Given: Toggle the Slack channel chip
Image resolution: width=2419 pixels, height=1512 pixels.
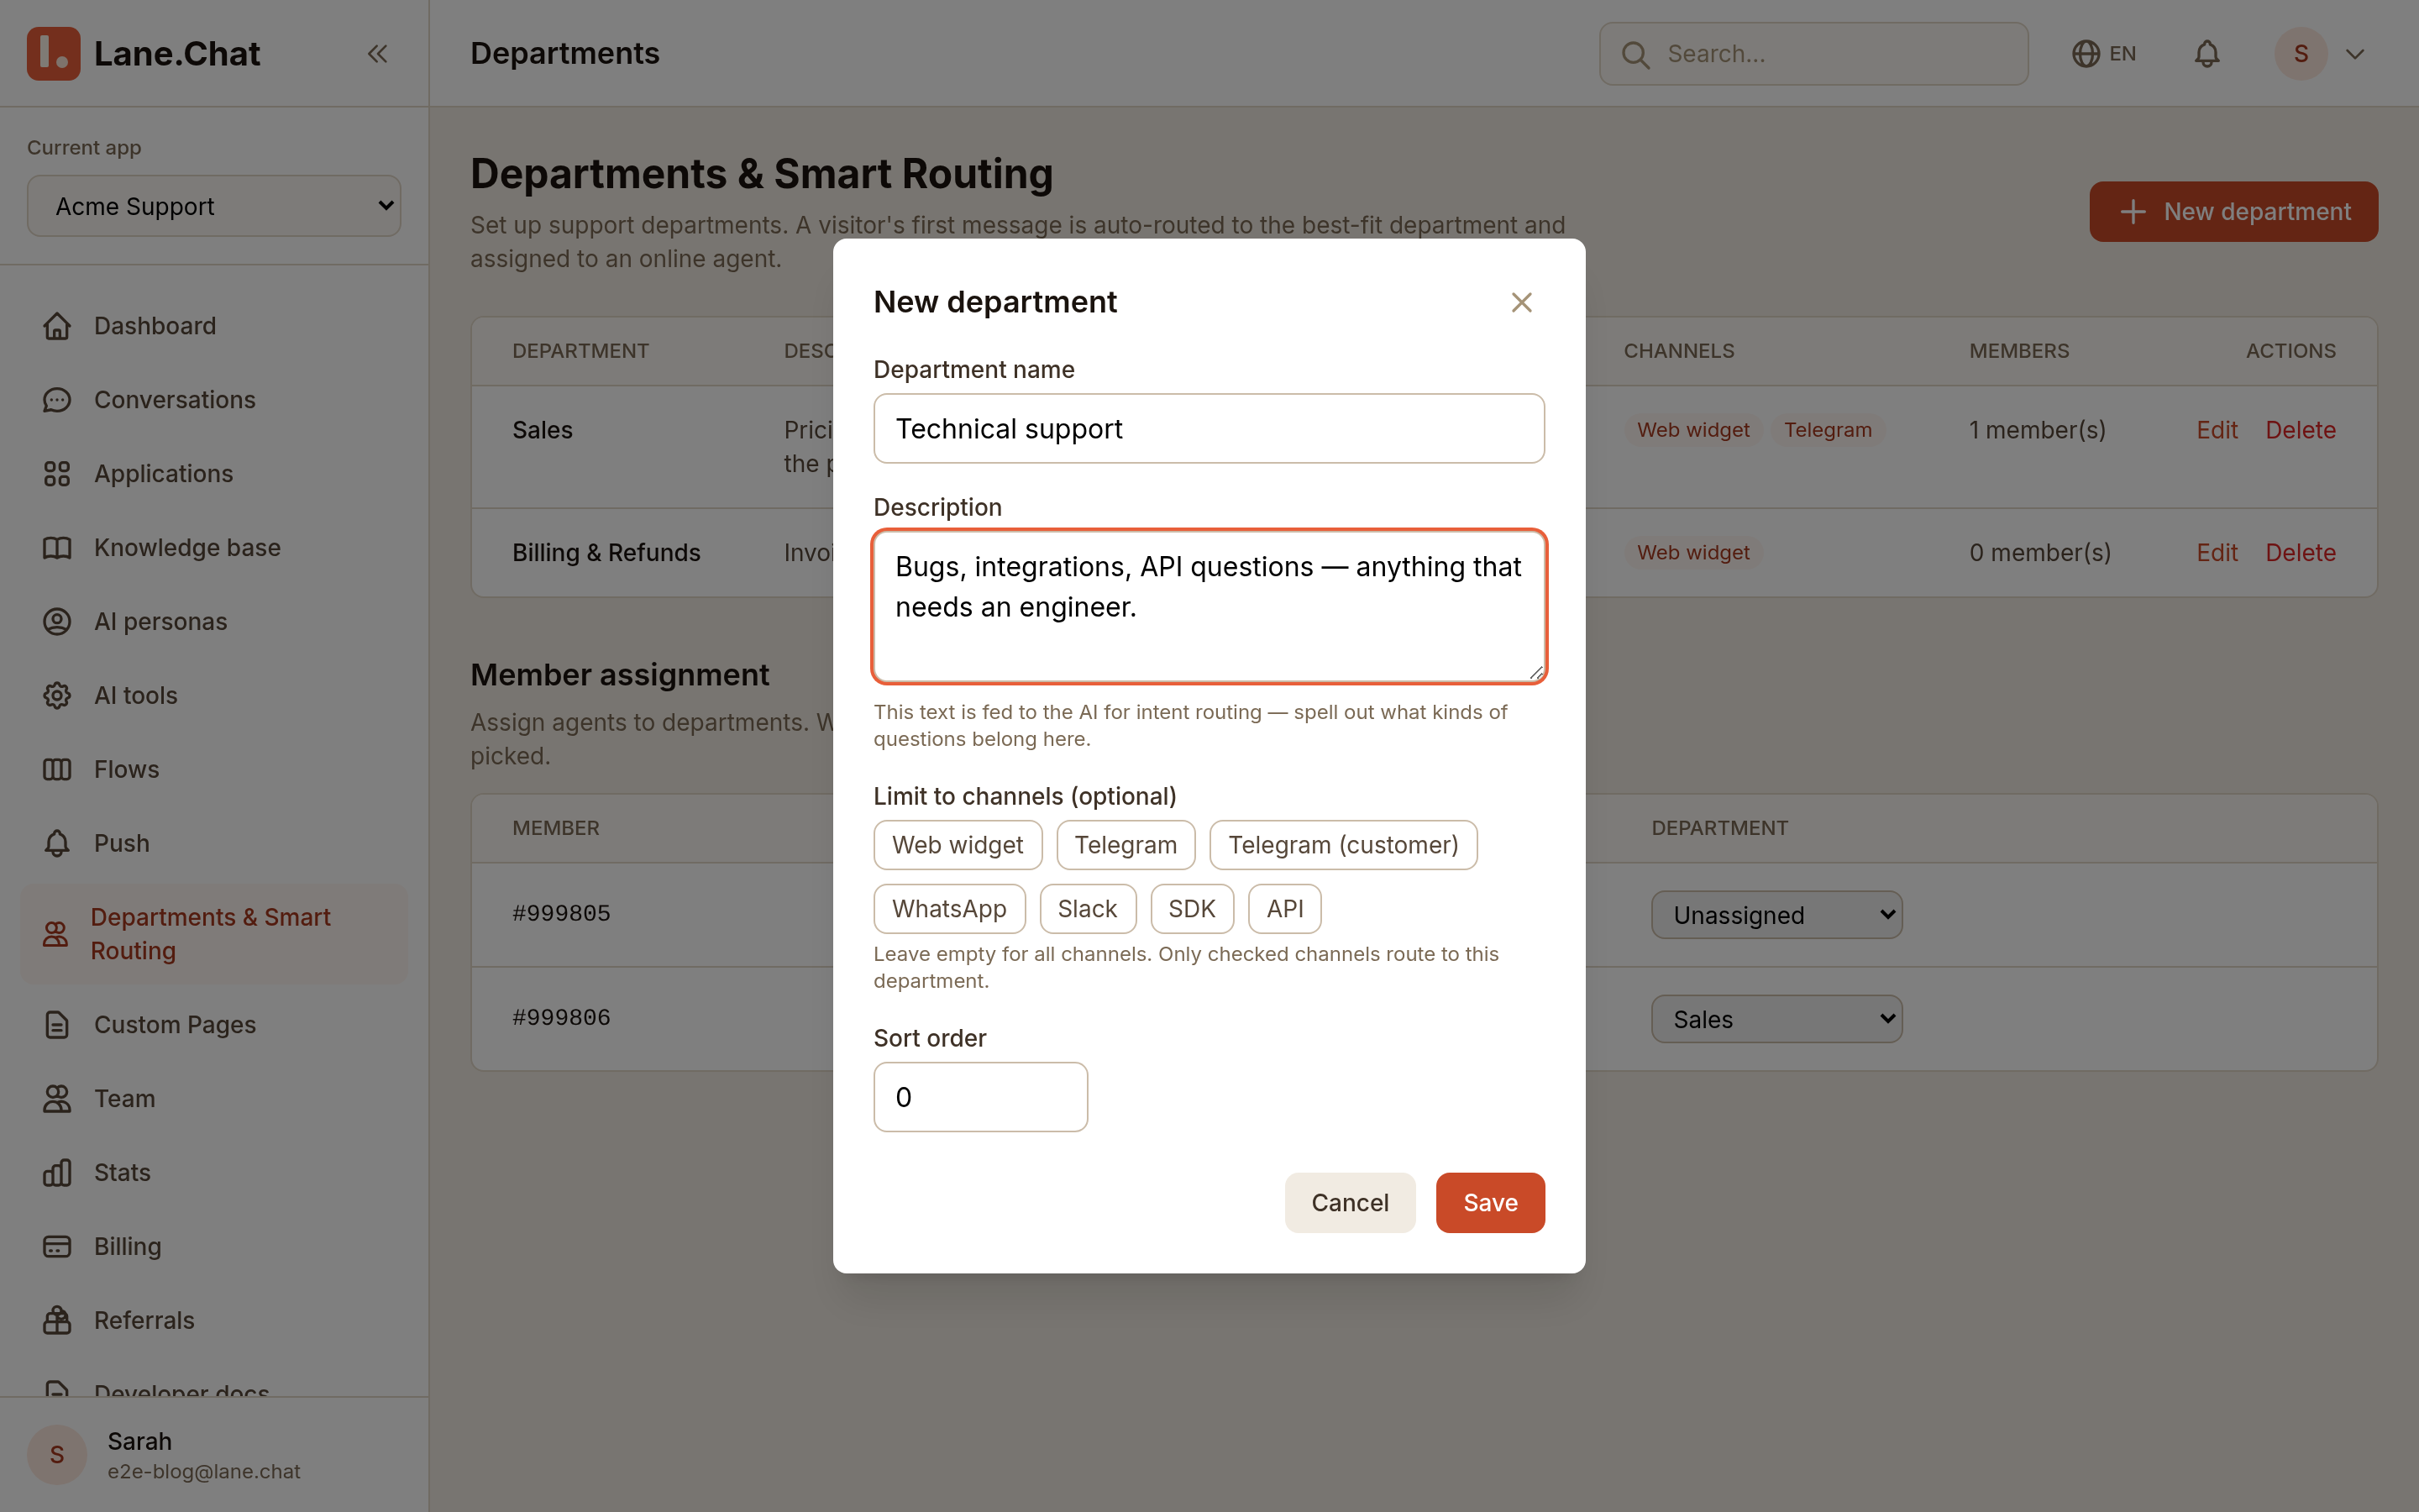Looking at the screenshot, I should coord(1088,909).
